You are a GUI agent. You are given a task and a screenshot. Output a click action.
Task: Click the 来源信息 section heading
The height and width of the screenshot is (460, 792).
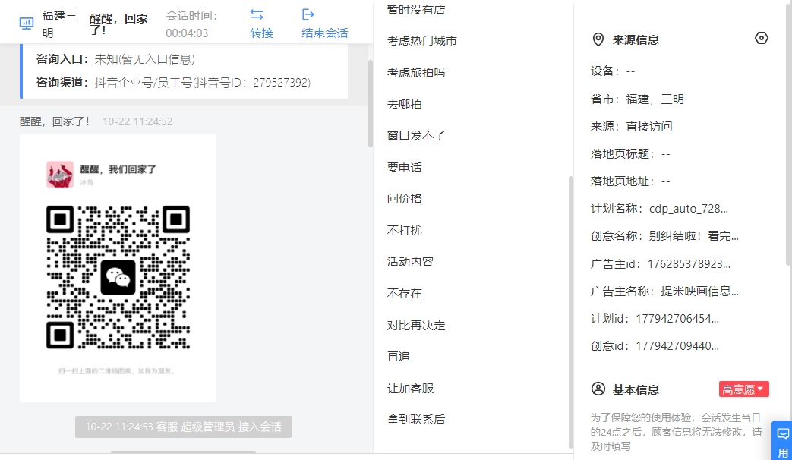(636, 40)
